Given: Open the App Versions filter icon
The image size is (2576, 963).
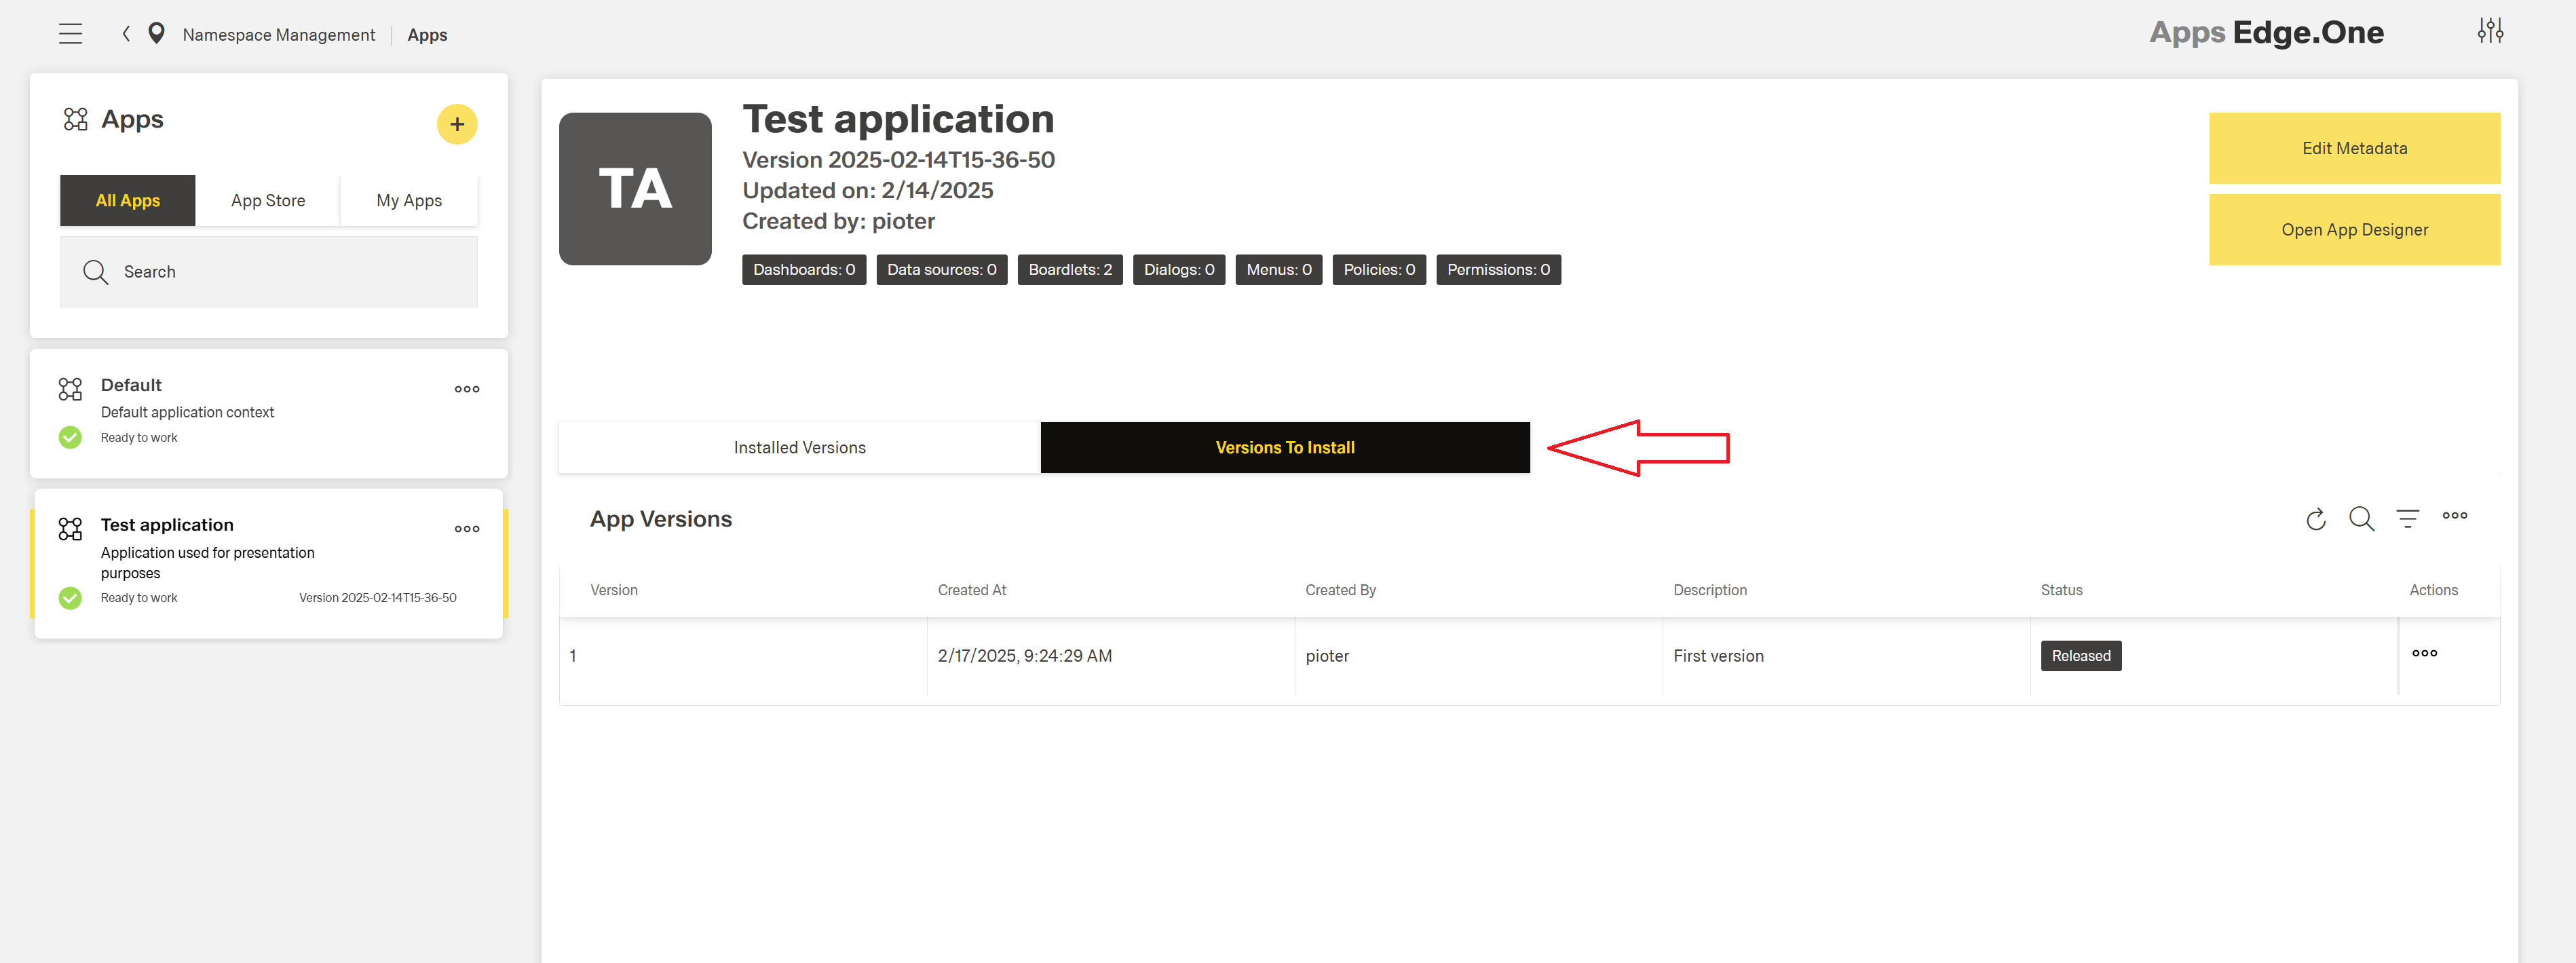Looking at the screenshot, I should point(2407,518).
